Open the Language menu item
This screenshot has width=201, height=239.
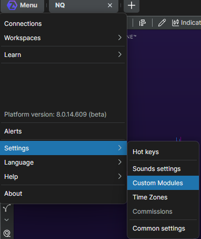tap(63, 162)
